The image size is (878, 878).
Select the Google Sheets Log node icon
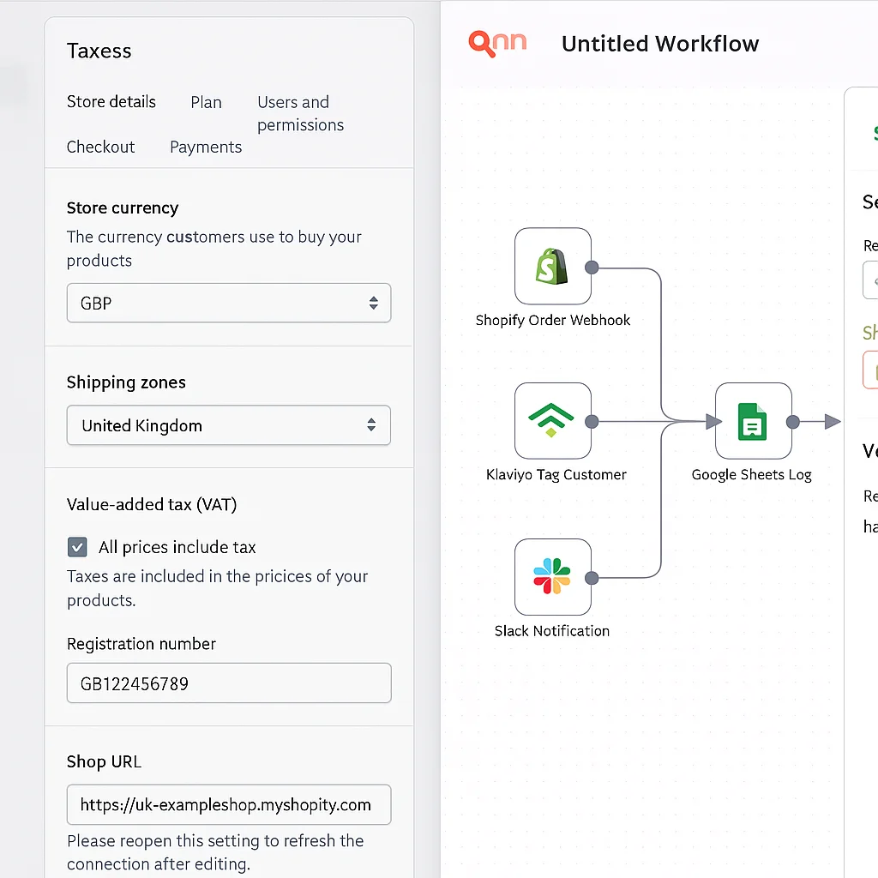click(x=753, y=420)
